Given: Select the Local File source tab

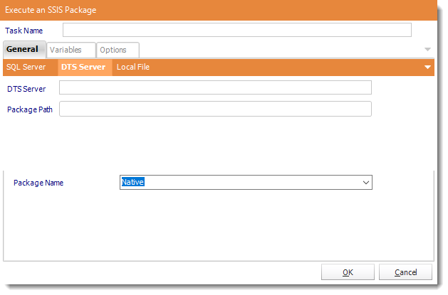Looking at the screenshot, I should [x=133, y=67].
